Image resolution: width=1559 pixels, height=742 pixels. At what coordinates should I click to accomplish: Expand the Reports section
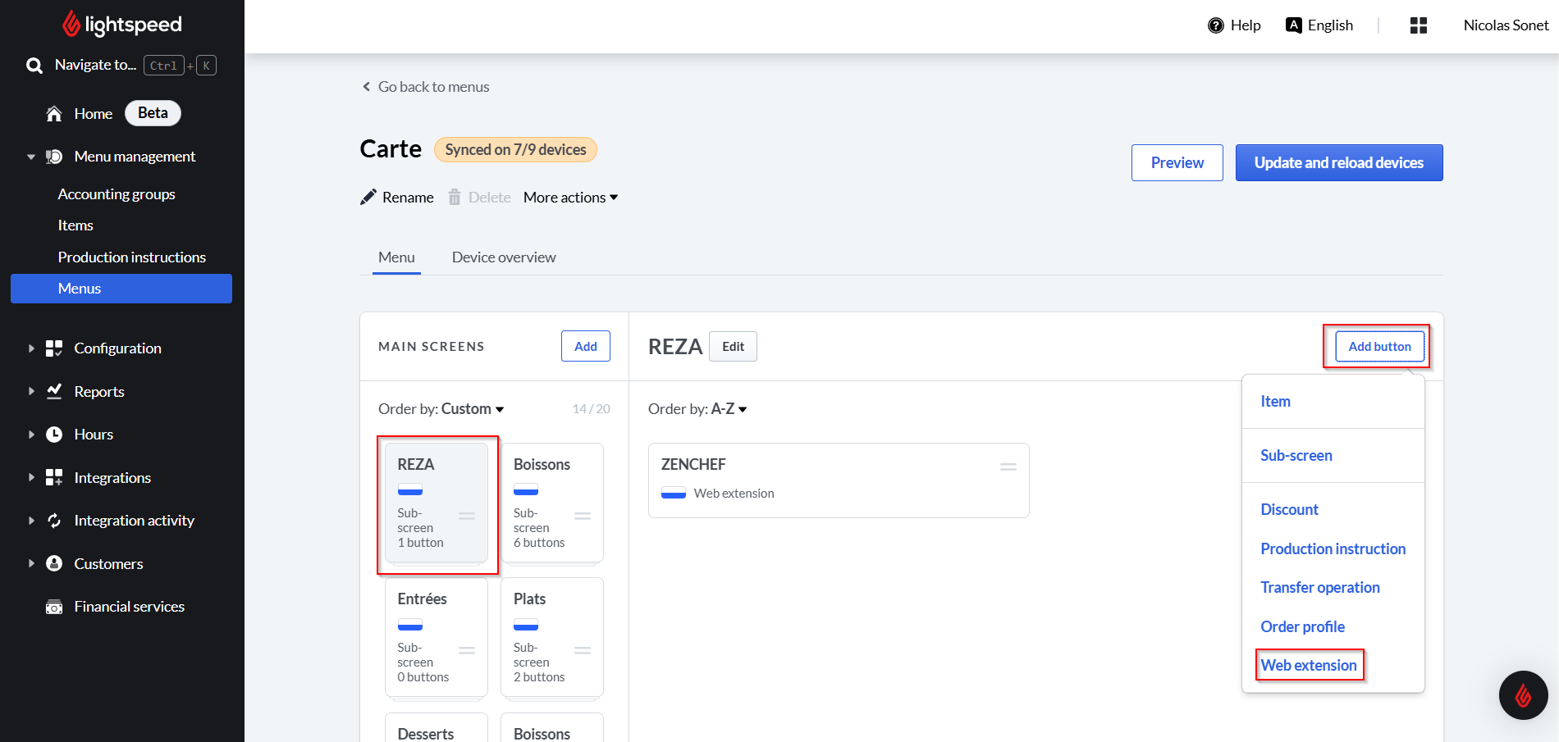[x=31, y=391]
